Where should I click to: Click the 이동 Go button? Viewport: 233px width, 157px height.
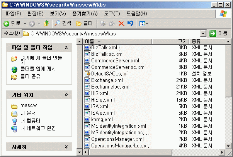[218, 33]
